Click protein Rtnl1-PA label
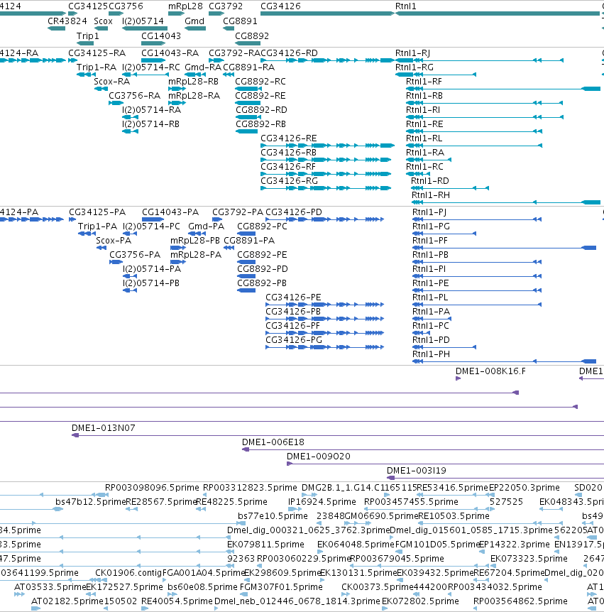604x612 pixels. 431,312
